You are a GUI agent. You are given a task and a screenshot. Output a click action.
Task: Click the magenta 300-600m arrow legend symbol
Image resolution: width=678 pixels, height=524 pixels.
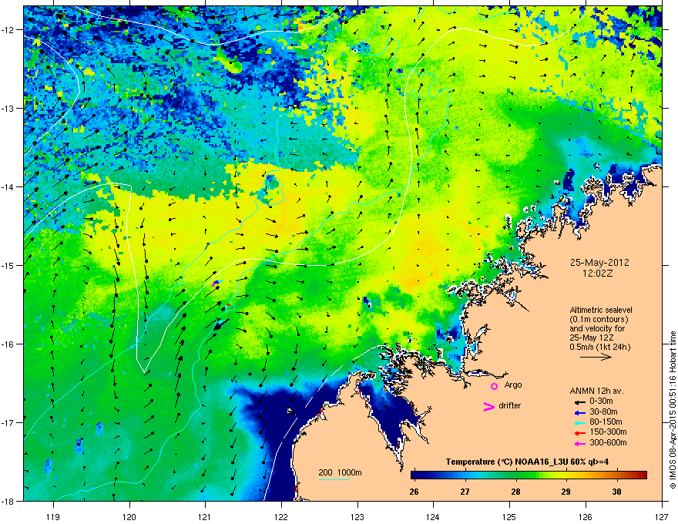(580, 443)
